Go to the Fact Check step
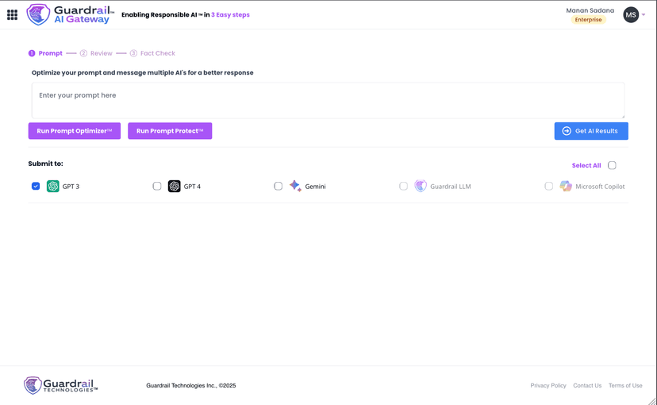 (x=152, y=53)
